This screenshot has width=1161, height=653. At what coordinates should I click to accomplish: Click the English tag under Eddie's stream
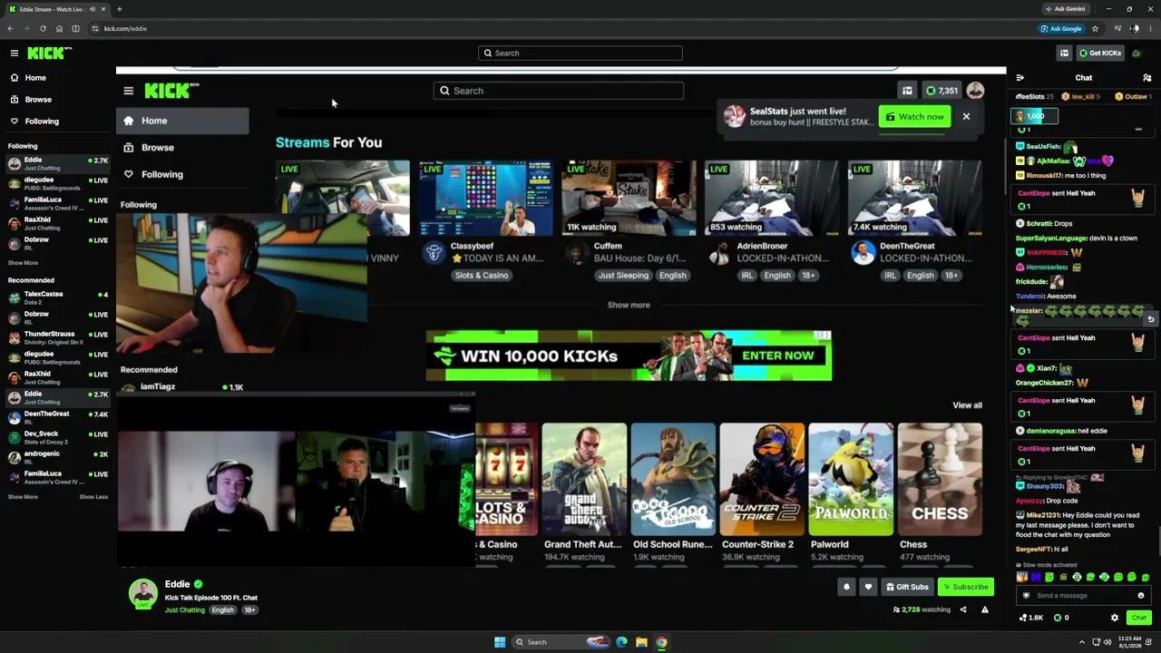point(223,610)
